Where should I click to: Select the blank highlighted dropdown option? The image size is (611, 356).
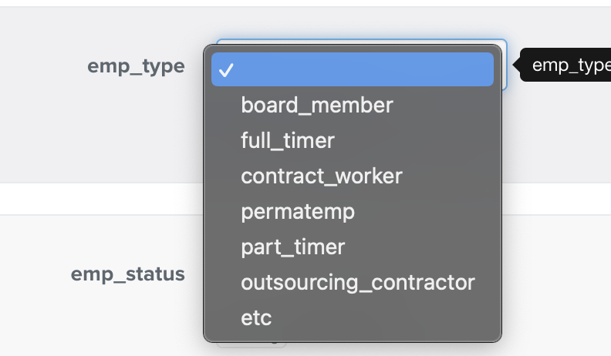[352, 70]
